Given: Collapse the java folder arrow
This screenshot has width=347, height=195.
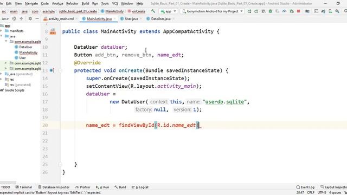Looking at the screenshot, I should (1, 36).
